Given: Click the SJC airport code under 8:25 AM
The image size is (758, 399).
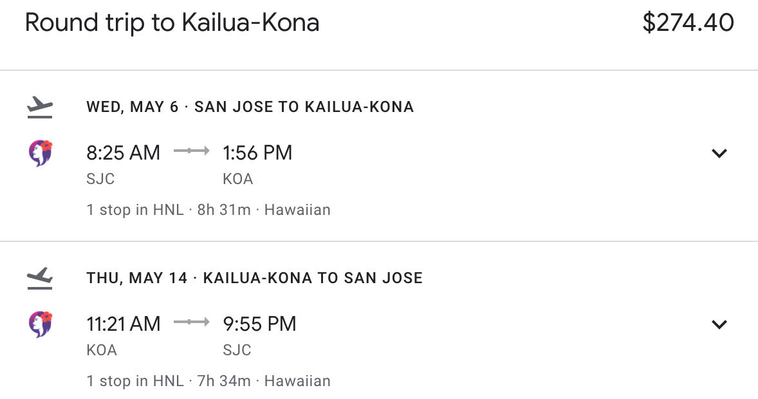Looking at the screenshot, I should [x=100, y=180].
